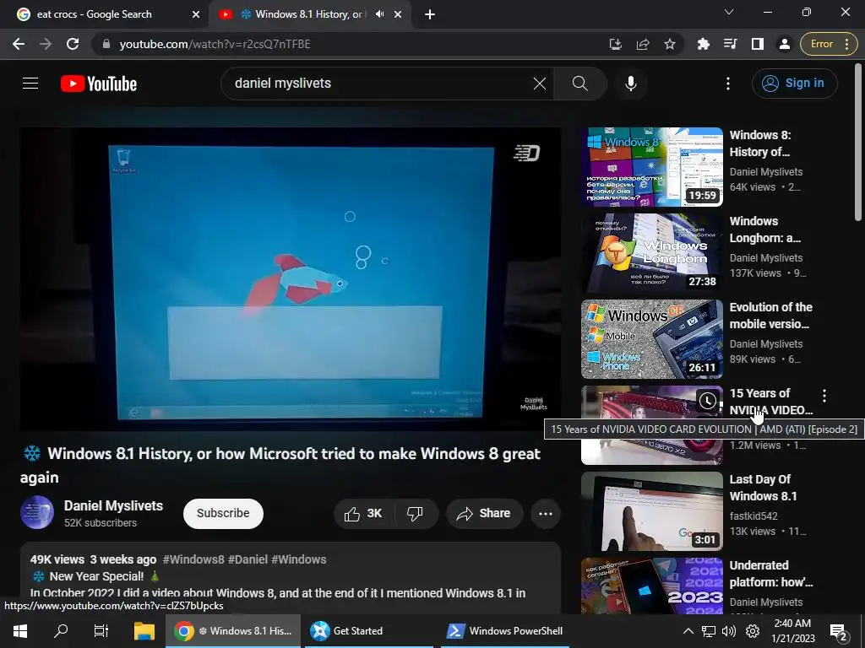Image resolution: width=865 pixels, height=648 pixels.
Task: Like the video
Action: click(x=363, y=514)
